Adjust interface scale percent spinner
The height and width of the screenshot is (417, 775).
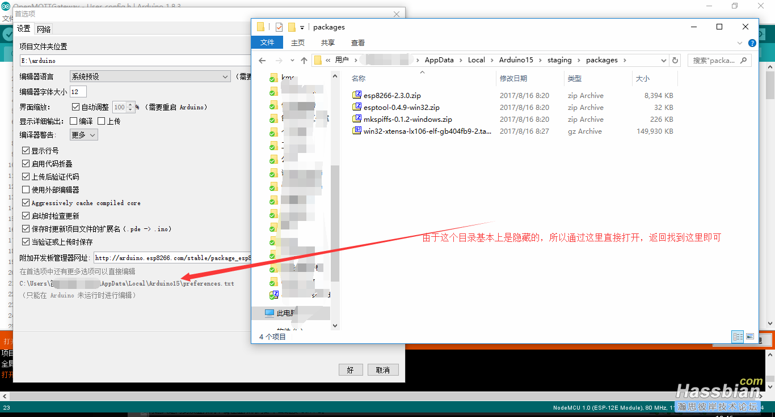click(x=131, y=107)
